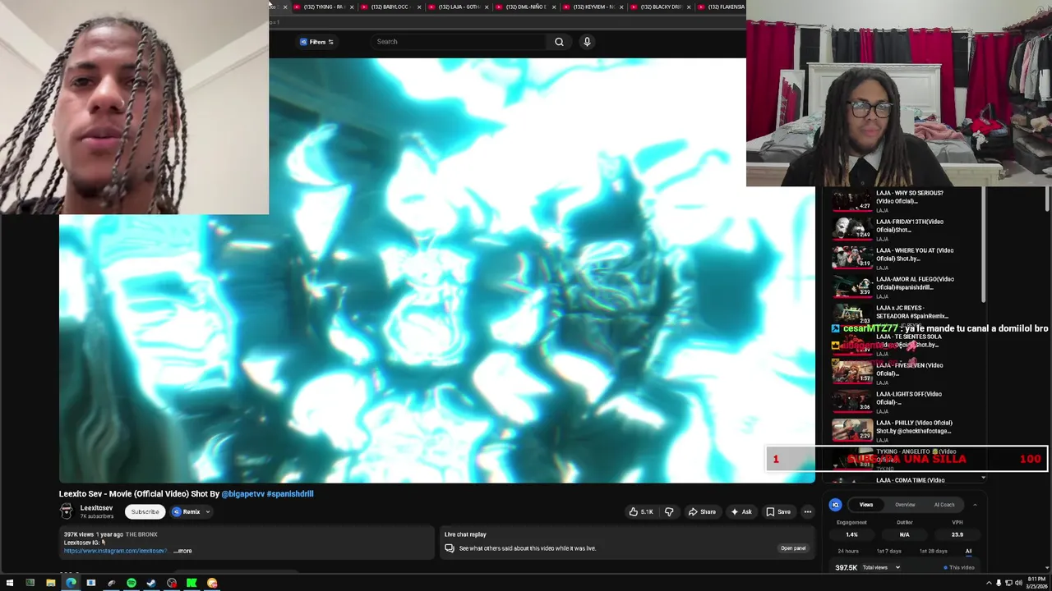The image size is (1052, 591).
Task: Click the live chat replay icon
Action: (x=450, y=548)
